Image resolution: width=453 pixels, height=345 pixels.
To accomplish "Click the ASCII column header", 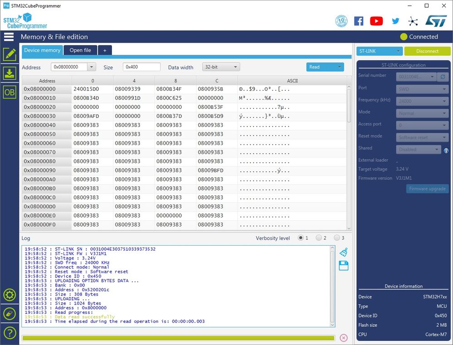I will [x=292, y=81].
